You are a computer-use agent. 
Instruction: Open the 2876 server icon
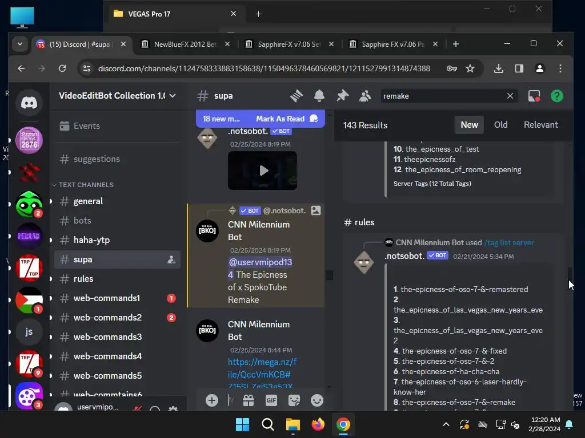(x=29, y=140)
